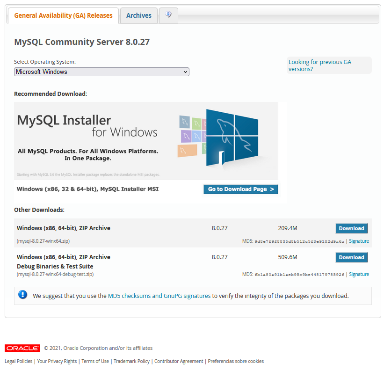The width and height of the screenshot is (384, 370).
Task: Click the MySQL Community Server 8.0.27 heading
Action: (x=82, y=42)
